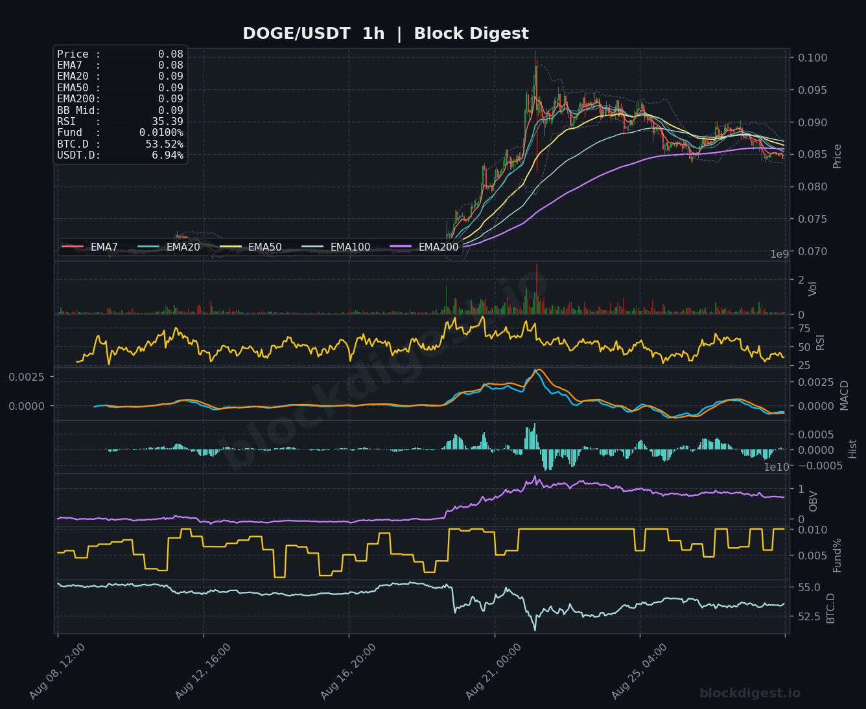Select the Price row in the info box
Screen dimensions: 866x709
(x=120, y=54)
